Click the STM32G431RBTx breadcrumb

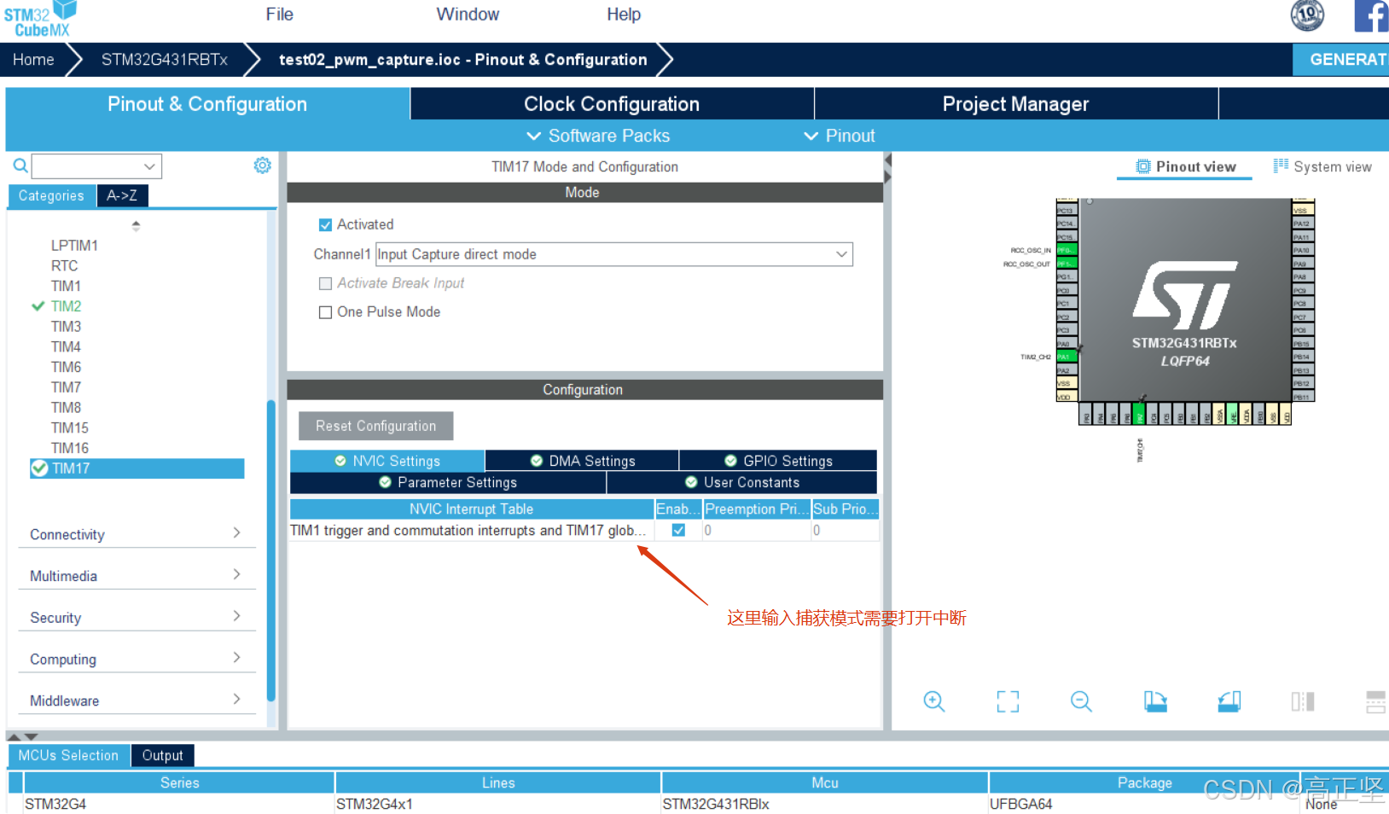click(165, 60)
